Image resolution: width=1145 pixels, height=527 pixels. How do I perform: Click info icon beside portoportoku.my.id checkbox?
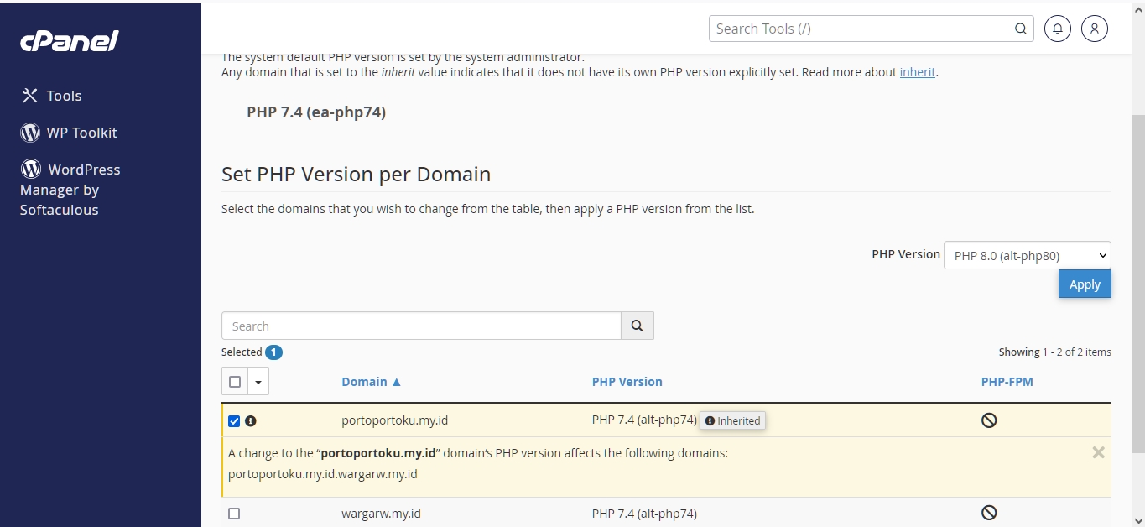250,421
